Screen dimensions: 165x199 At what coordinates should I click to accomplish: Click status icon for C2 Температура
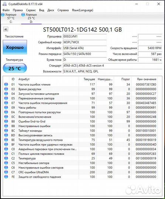point(6,158)
